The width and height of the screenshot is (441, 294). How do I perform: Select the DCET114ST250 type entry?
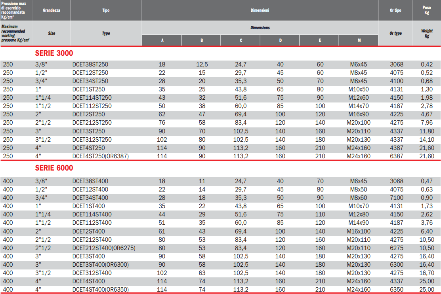point(92,98)
